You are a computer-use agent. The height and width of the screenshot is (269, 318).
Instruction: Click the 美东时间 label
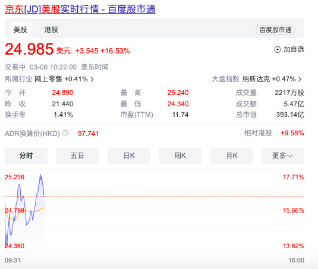pyautogui.click(x=95, y=67)
